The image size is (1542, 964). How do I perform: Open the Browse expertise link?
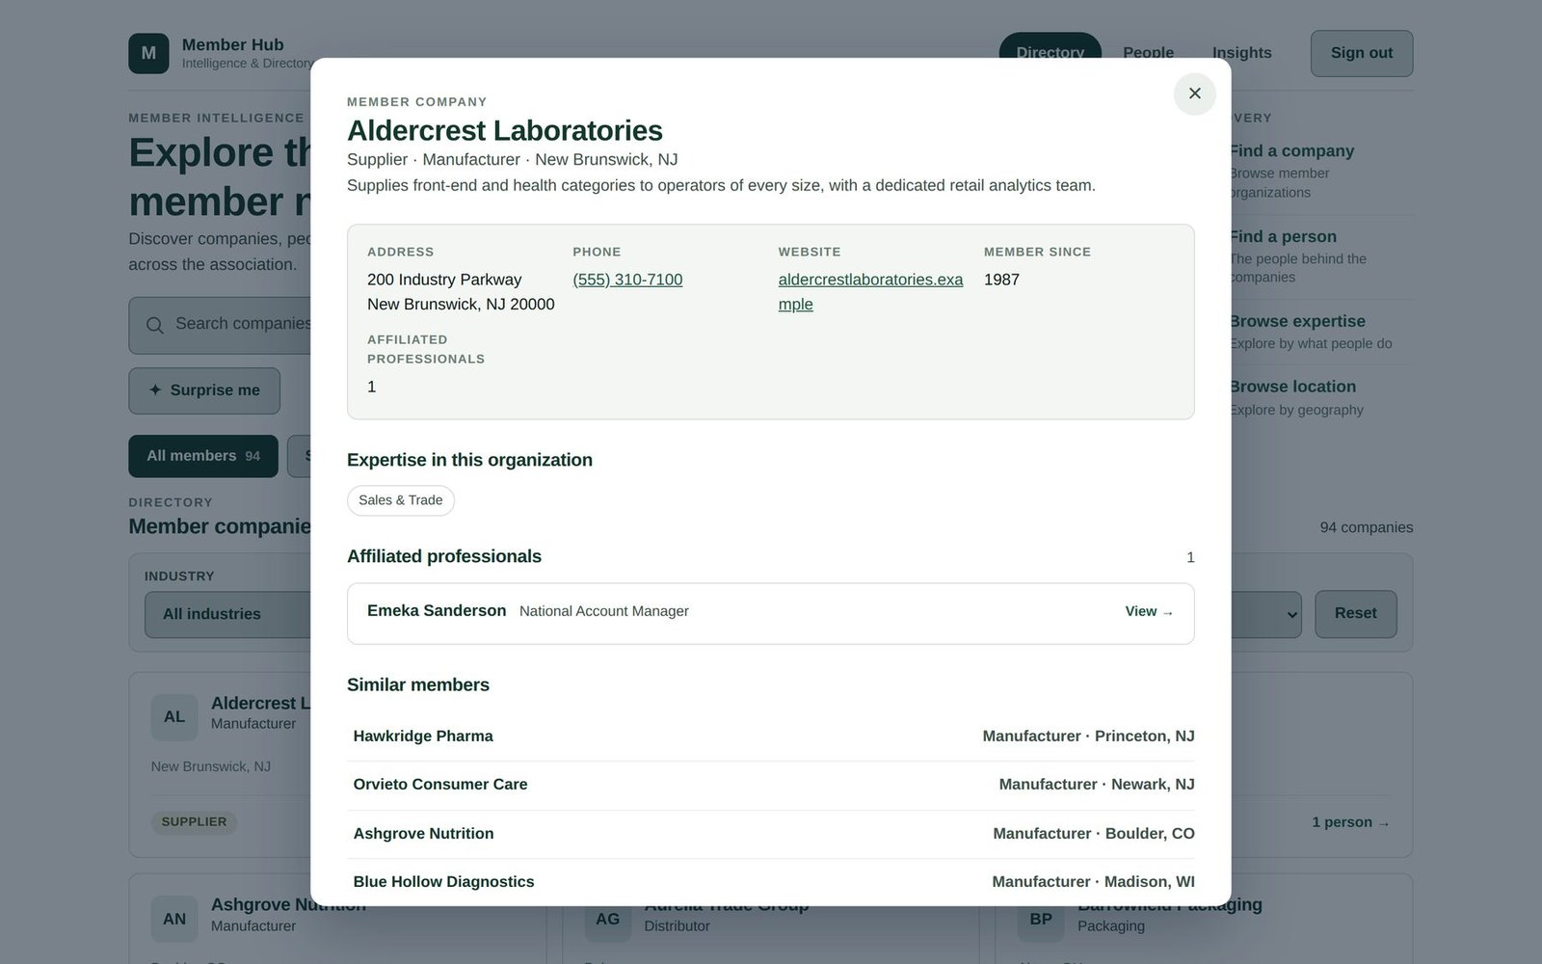[x=1297, y=322]
